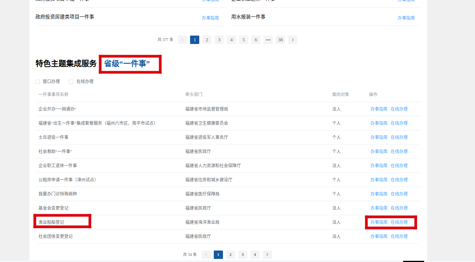Click the item name 社会救助“一件事”
Screen dimensions: 475x262
[55, 151]
